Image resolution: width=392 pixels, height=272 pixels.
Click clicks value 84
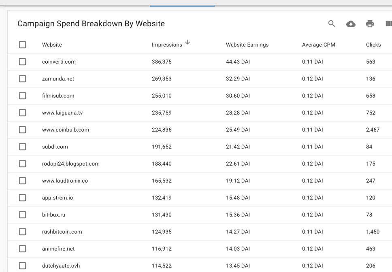point(369,147)
